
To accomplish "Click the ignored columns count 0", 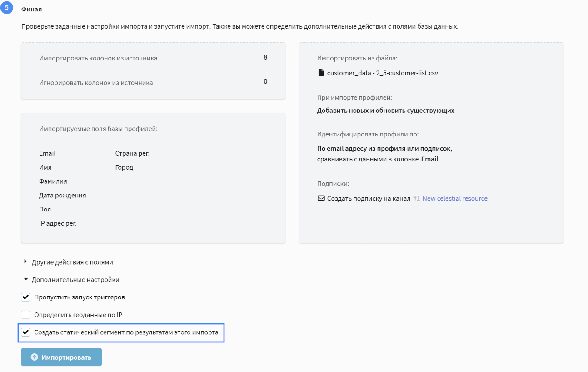I will pyautogui.click(x=265, y=81).
